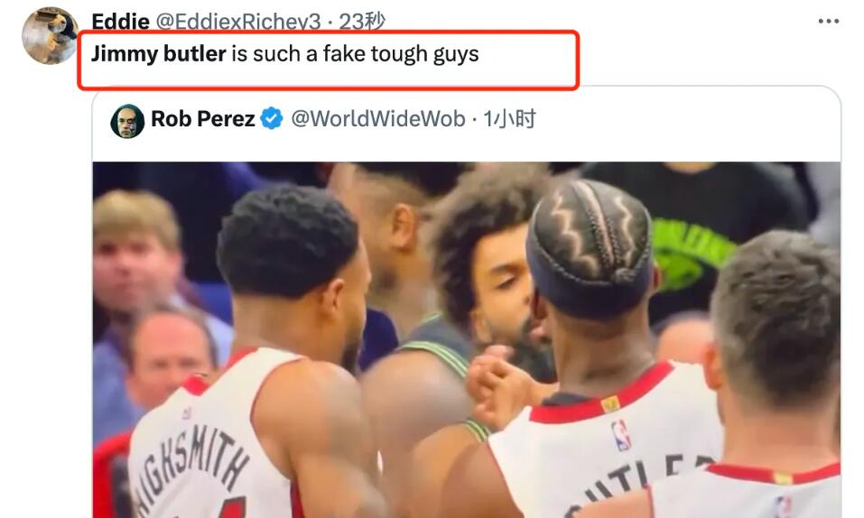Click the blue verified badge beside Rob Perez
864x518 pixels.
pyautogui.click(x=272, y=118)
